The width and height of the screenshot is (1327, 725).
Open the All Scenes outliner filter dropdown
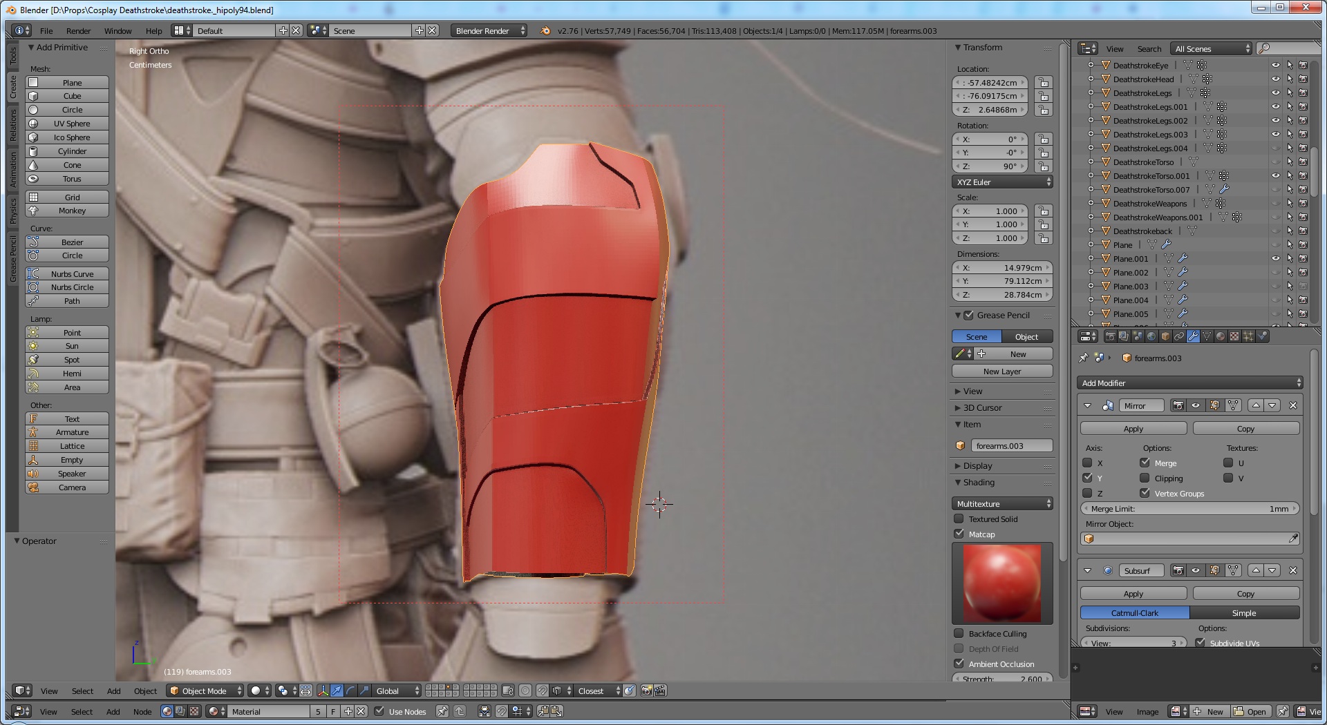(1212, 48)
